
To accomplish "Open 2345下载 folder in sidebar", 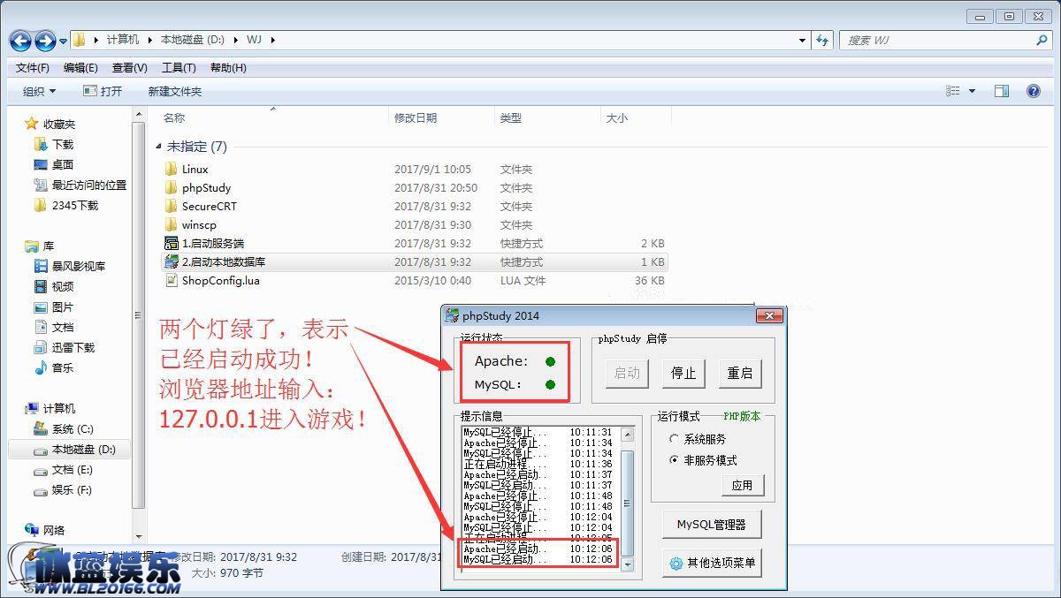I will pos(65,205).
